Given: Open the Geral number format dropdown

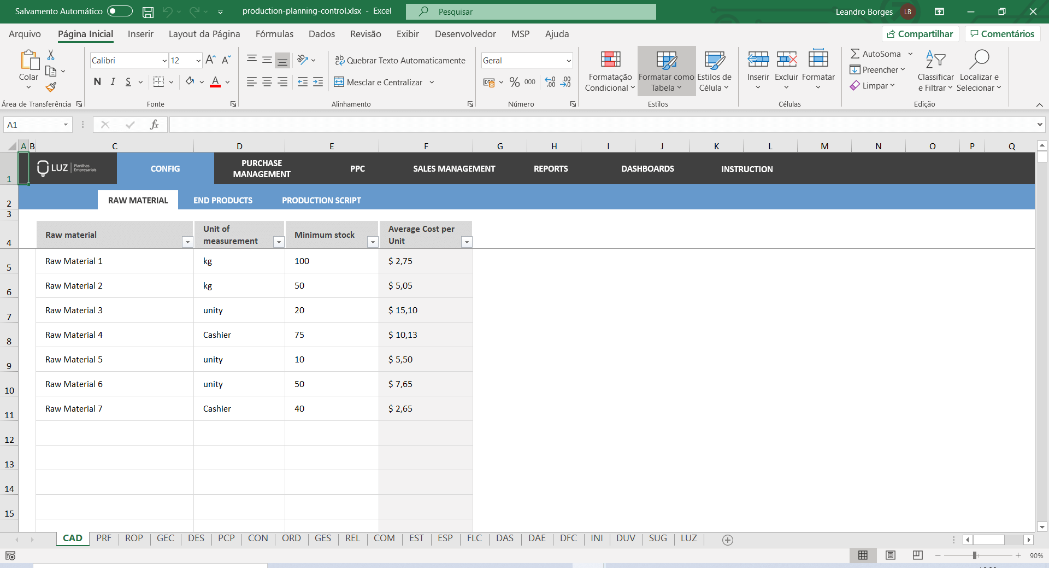Looking at the screenshot, I should coord(569,60).
